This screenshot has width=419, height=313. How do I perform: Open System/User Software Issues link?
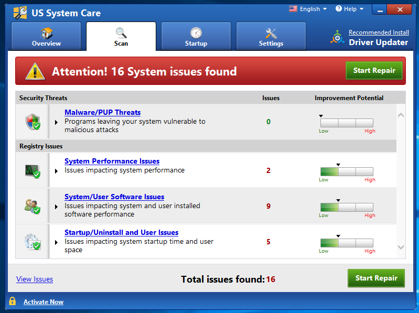(114, 197)
